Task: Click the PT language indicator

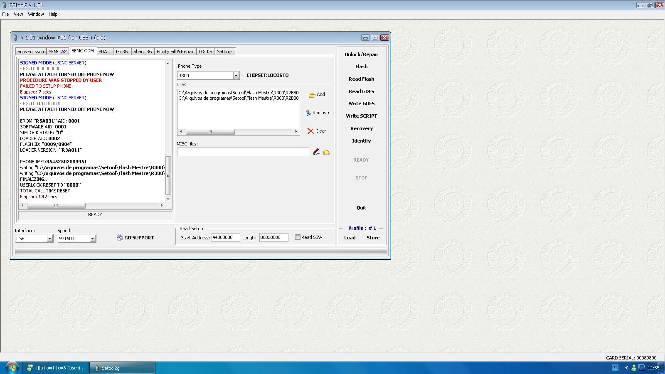Action: pos(615,368)
